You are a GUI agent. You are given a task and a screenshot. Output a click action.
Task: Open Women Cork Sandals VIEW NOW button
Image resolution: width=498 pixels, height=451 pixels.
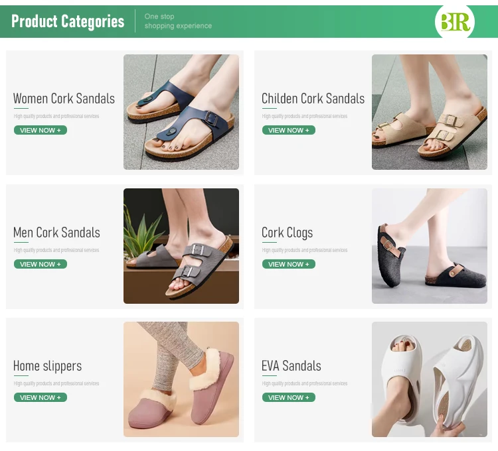41,130
